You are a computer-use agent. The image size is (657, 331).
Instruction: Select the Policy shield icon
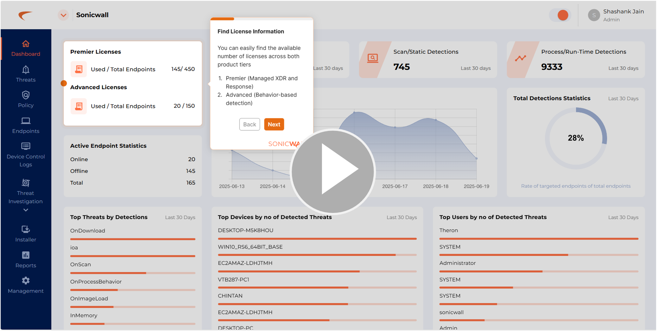pyautogui.click(x=26, y=95)
